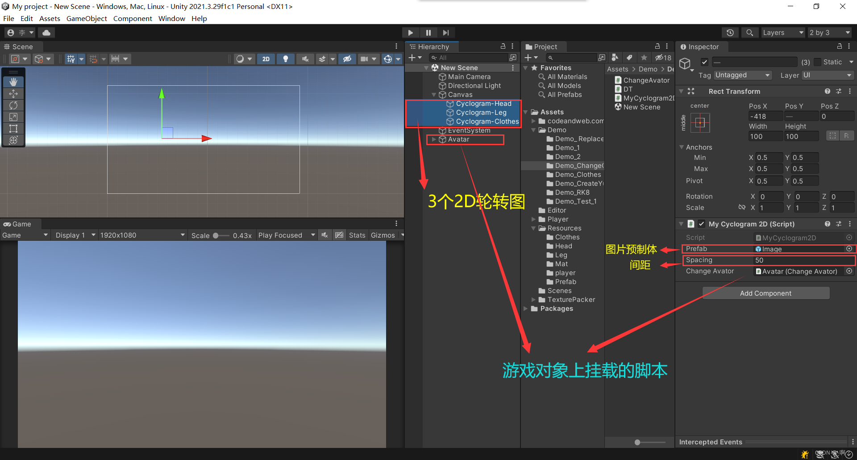Viewport: 857px width, 460px height.
Task: Select the Scale tool in Scene
Action: coord(13,117)
